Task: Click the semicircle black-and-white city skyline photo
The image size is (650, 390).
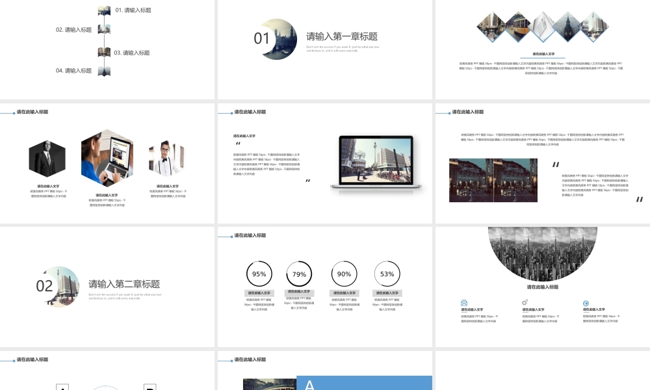Action: tap(543, 253)
